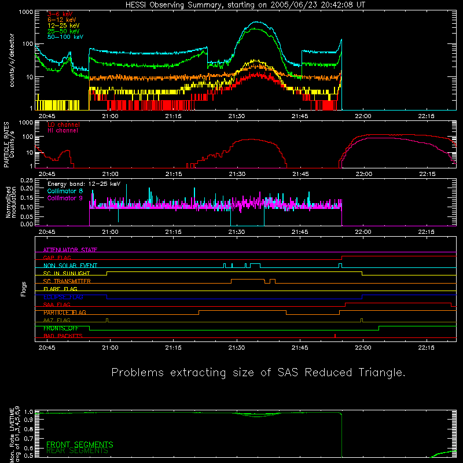This screenshot has height=463, width=463.
Task: Click the 21:00 tick label under the modulation plot
Action: 110,232
